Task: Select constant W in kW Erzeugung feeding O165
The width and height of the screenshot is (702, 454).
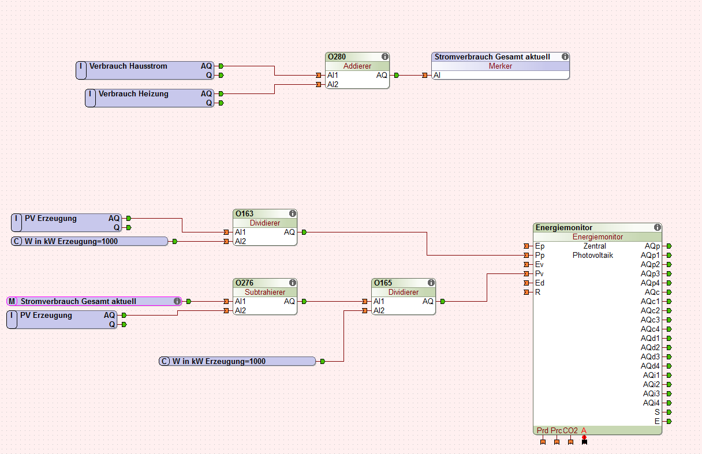Action: (237, 361)
